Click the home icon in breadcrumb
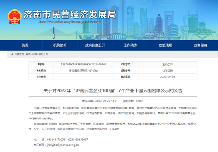The image size is (218, 152). (x=13, y=54)
